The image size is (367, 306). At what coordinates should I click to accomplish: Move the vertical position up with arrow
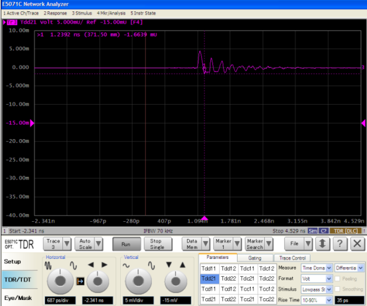pos(183,265)
